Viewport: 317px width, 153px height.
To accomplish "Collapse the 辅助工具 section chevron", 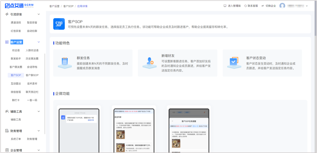I will pyautogui.click(x=39, y=112).
